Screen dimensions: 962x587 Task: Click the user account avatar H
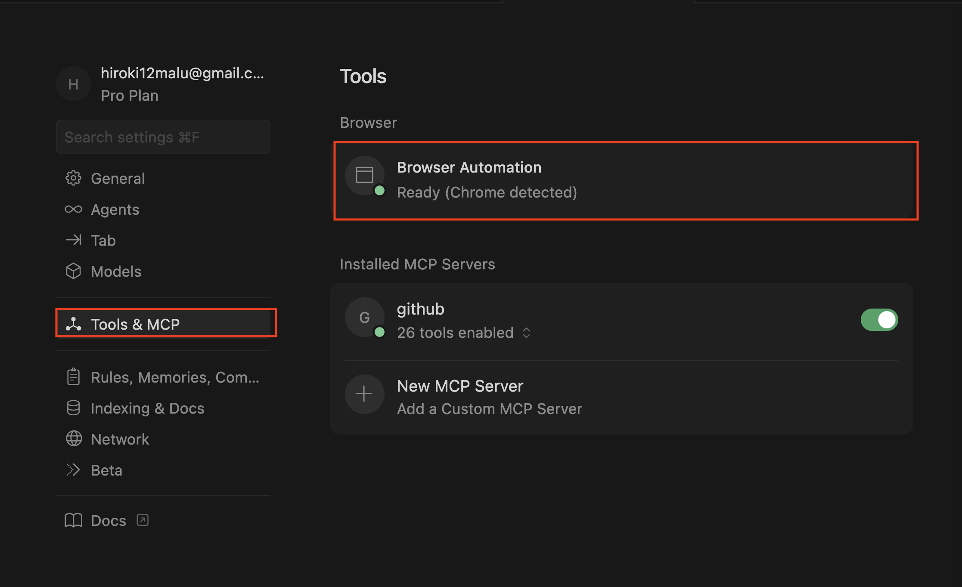(73, 84)
